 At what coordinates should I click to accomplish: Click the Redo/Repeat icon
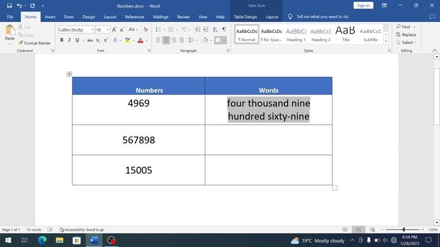pos(32,5)
